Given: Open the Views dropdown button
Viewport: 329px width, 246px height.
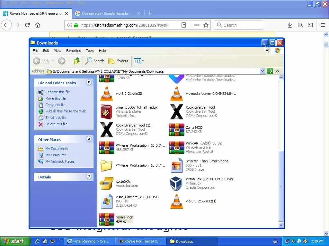Looking at the screenshot, I should coord(139,61).
